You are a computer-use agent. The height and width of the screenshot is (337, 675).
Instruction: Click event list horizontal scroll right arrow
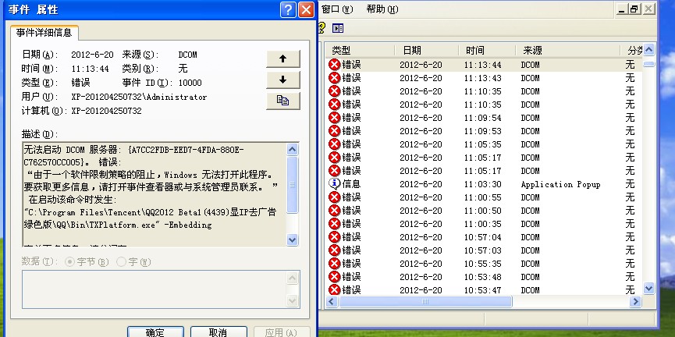[635, 302]
